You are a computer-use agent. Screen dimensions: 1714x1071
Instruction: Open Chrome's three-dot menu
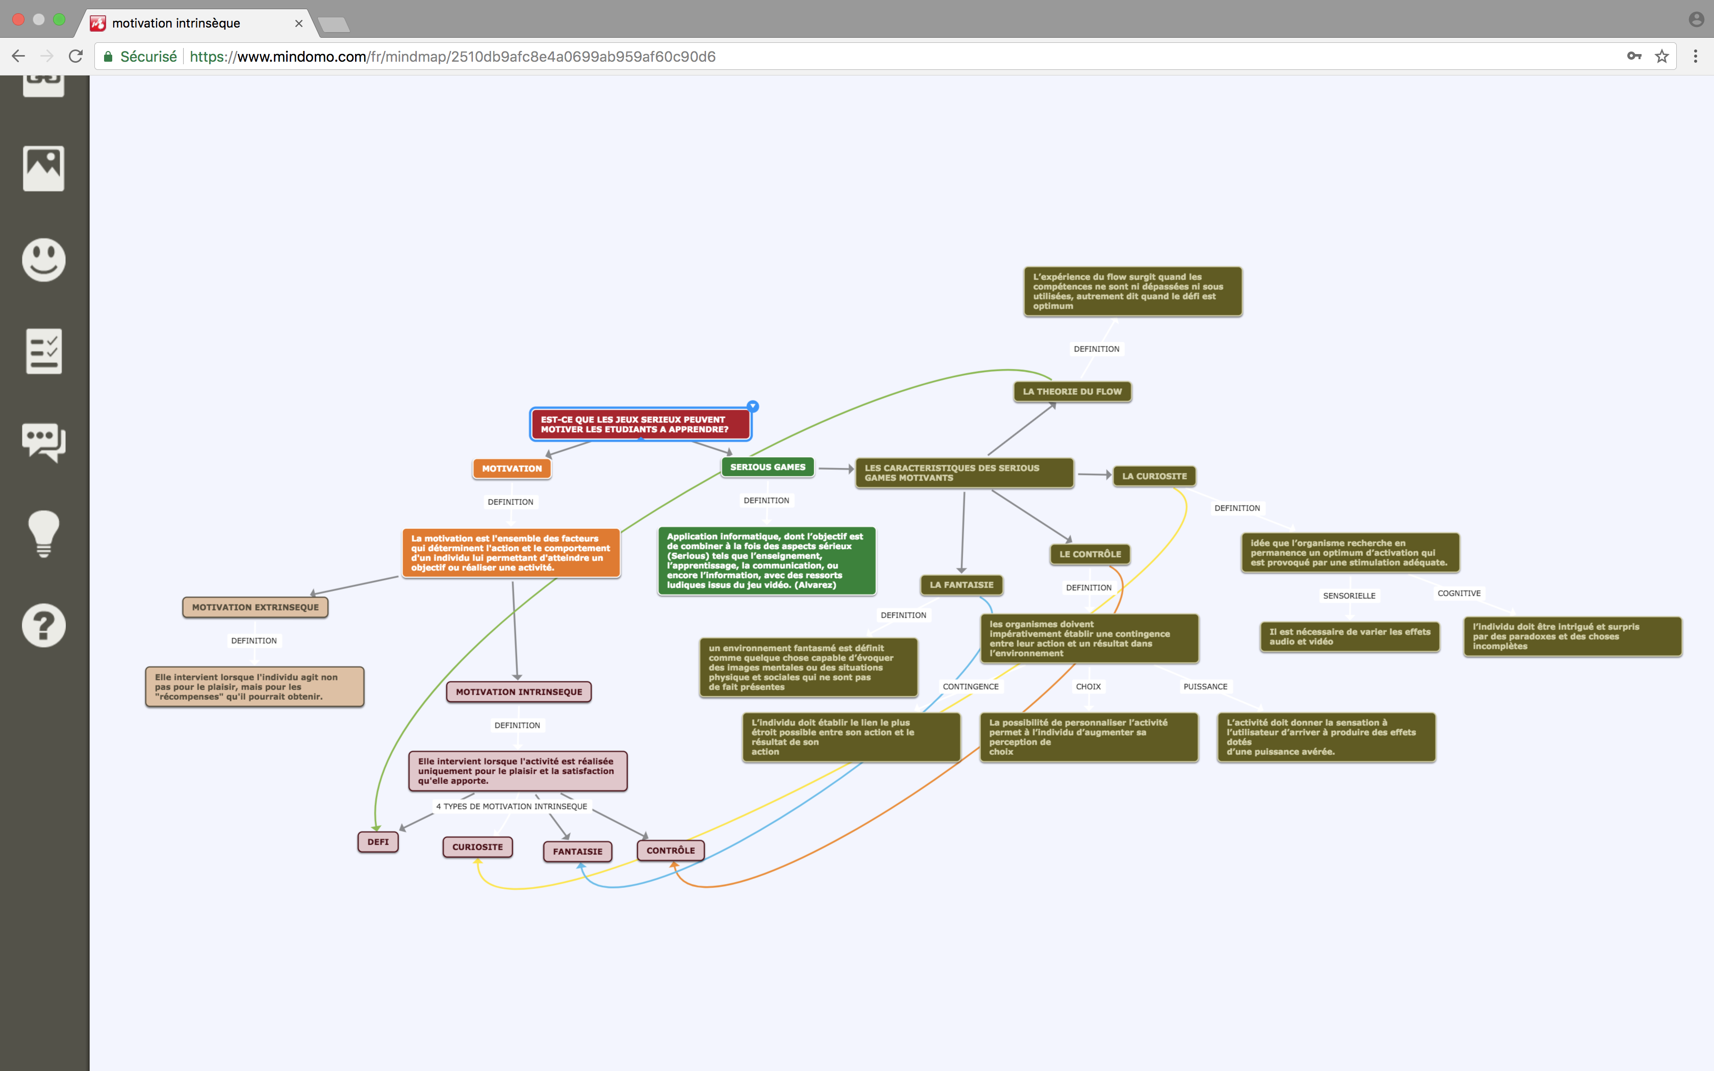point(1696,57)
